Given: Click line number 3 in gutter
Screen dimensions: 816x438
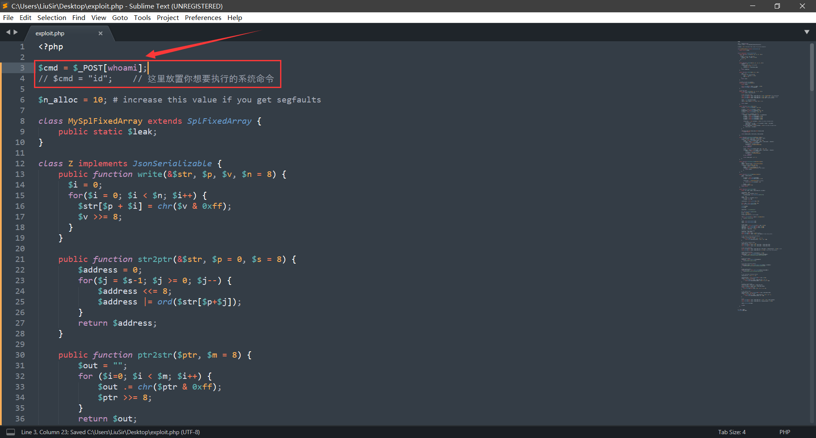Looking at the screenshot, I should pos(22,68).
